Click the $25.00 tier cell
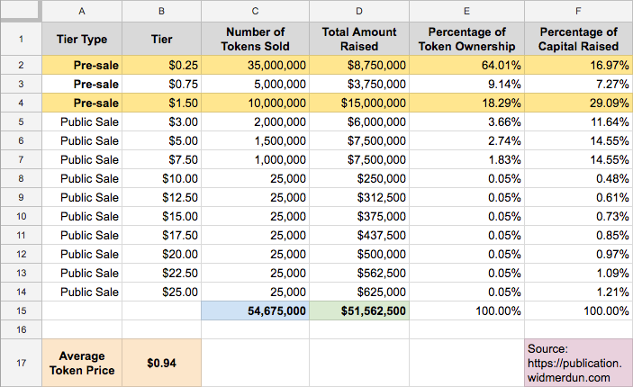This screenshot has width=633, height=387. coord(161,292)
